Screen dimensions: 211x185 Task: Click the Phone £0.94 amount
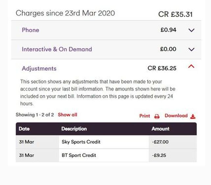pos(168,30)
